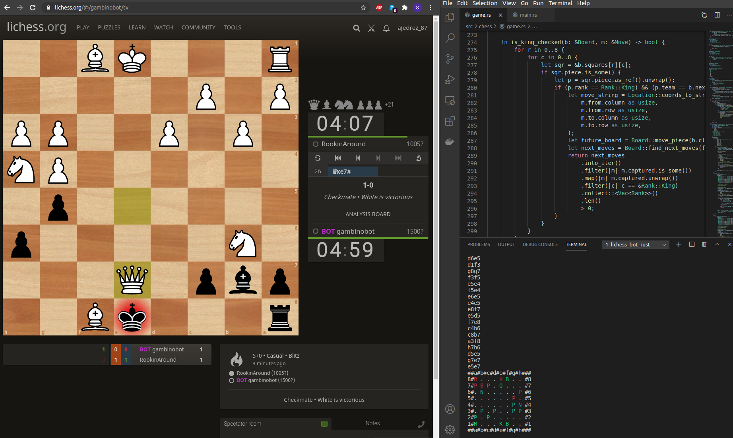
Task: Open browser extensions puzzle icon
Action: (405, 8)
